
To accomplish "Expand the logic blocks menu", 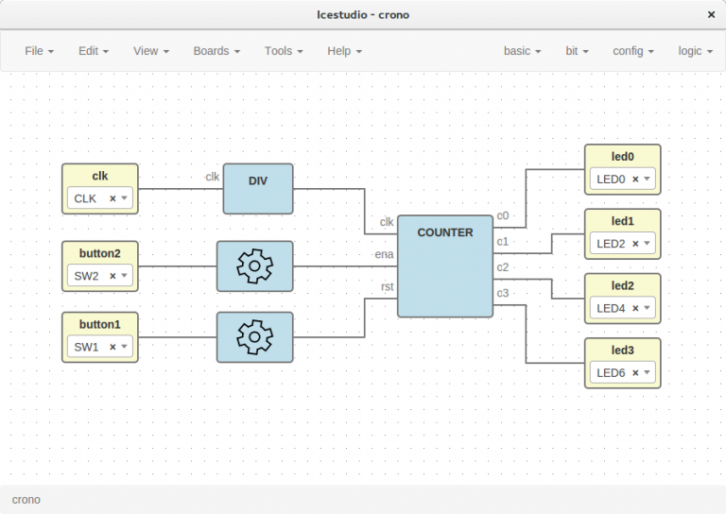I will [x=695, y=51].
